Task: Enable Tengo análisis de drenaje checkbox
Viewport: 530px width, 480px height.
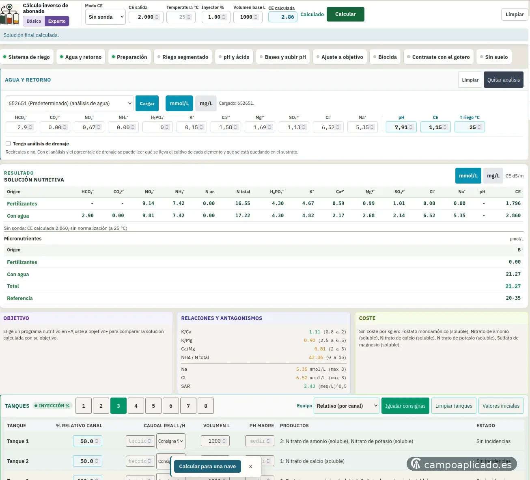Action: point(8,144)
